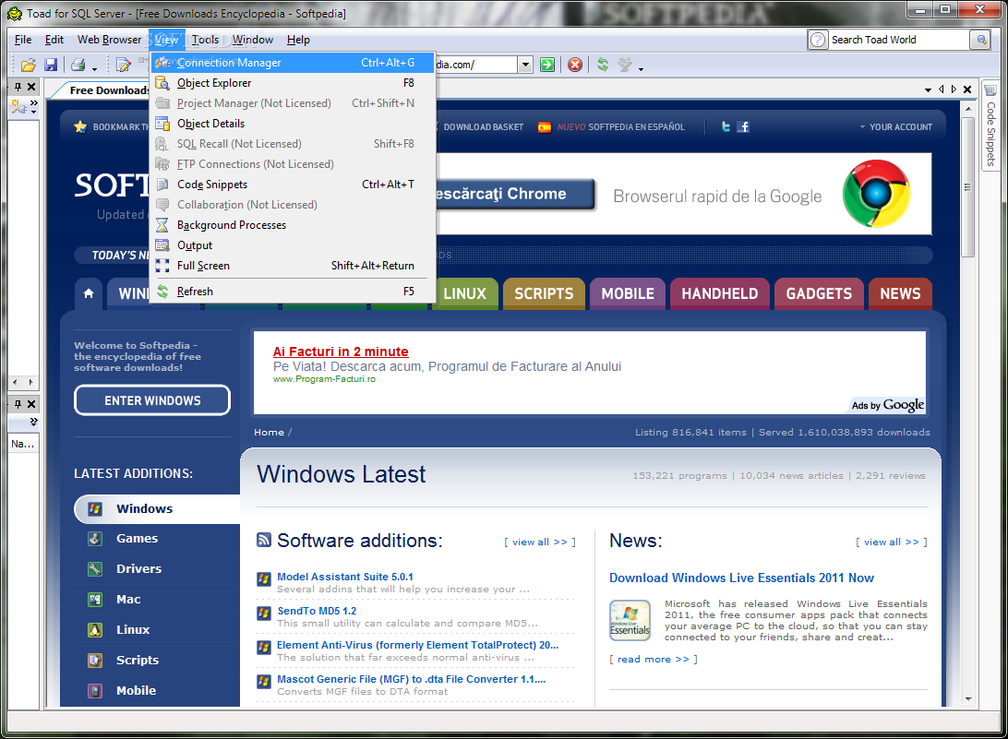The height and width of the screenshot is (739, 1008).
Task: Click Games in Latest Additions list
Action: (137, 539)
